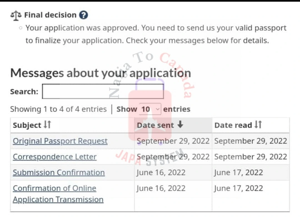Screen dimensions: 300x217
Task: Click Messages about your application heading
Action: tap(101, 73)
